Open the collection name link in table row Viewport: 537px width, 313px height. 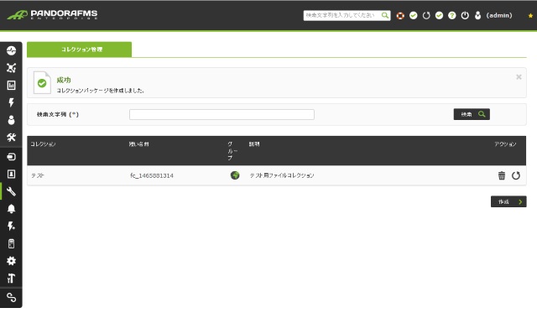(38, 175)
